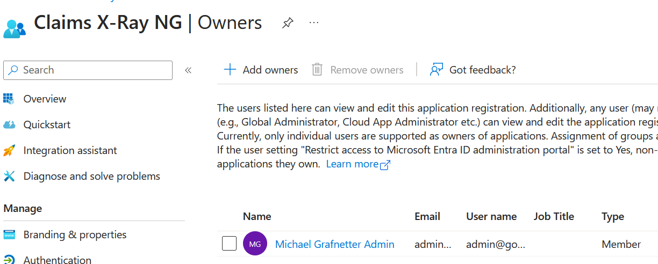Open Integration assistant
The width and height of the screenshot is (658, 264).
[70, 150]
